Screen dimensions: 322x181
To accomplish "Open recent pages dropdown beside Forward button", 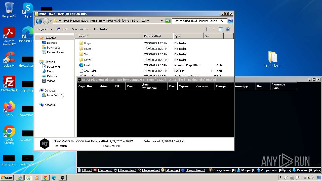I will pyautogui.click(x=51, y=21).
